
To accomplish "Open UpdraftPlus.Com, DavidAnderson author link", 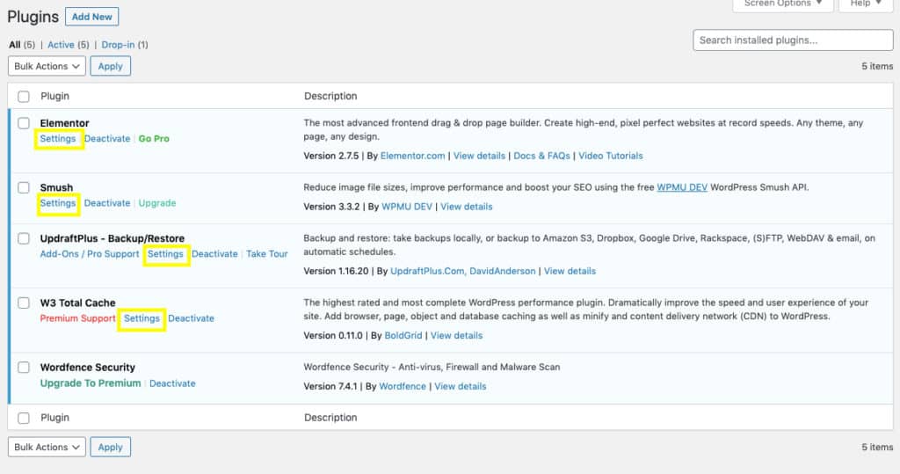I will (463, 271).
